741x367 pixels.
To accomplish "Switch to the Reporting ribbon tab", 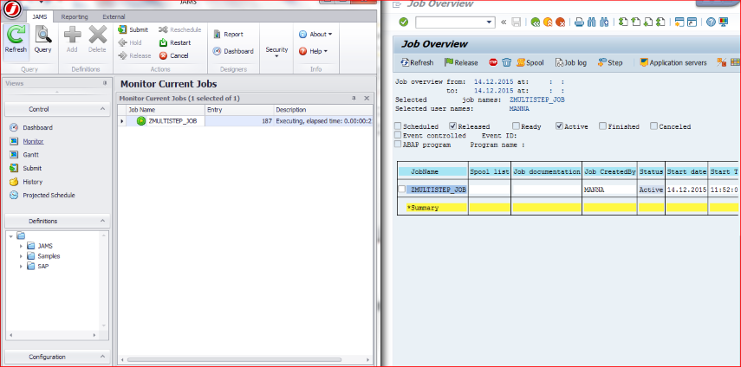I will click(x=75, y=17).
